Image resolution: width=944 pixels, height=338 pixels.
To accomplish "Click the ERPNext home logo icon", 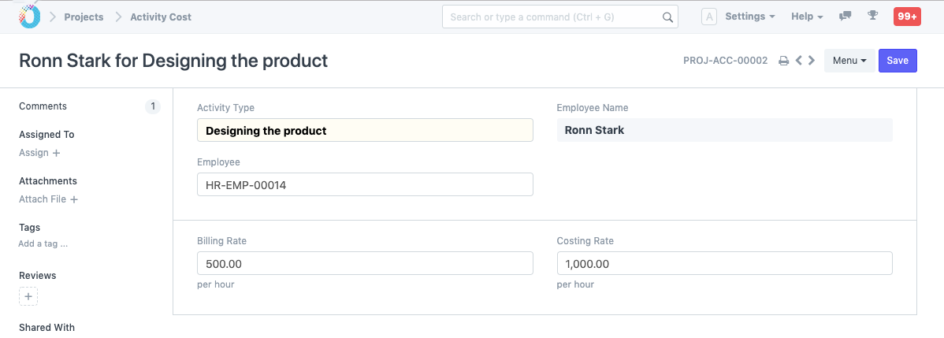I will (29, 17).
